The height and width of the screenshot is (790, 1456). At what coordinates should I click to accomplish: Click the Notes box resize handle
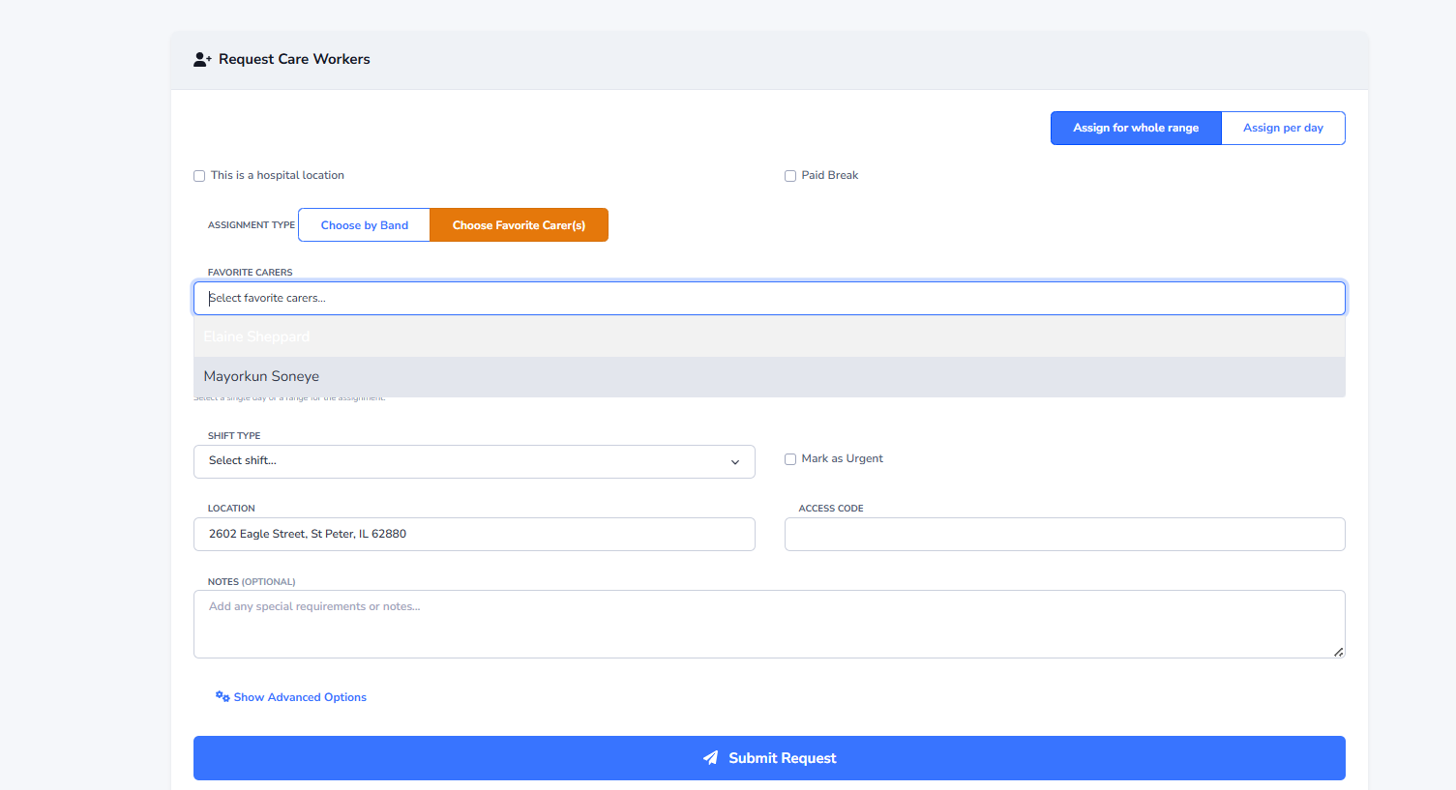pos(1338,652)
